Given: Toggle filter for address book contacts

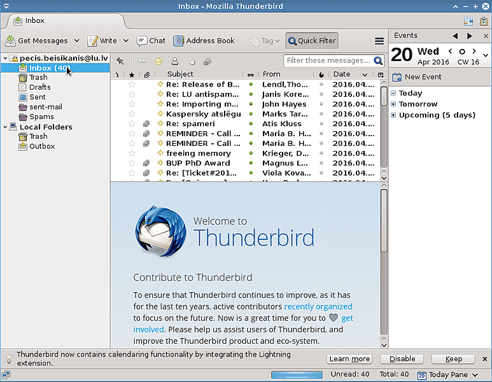Looking at the screenshot, I should tap(175, 61).
